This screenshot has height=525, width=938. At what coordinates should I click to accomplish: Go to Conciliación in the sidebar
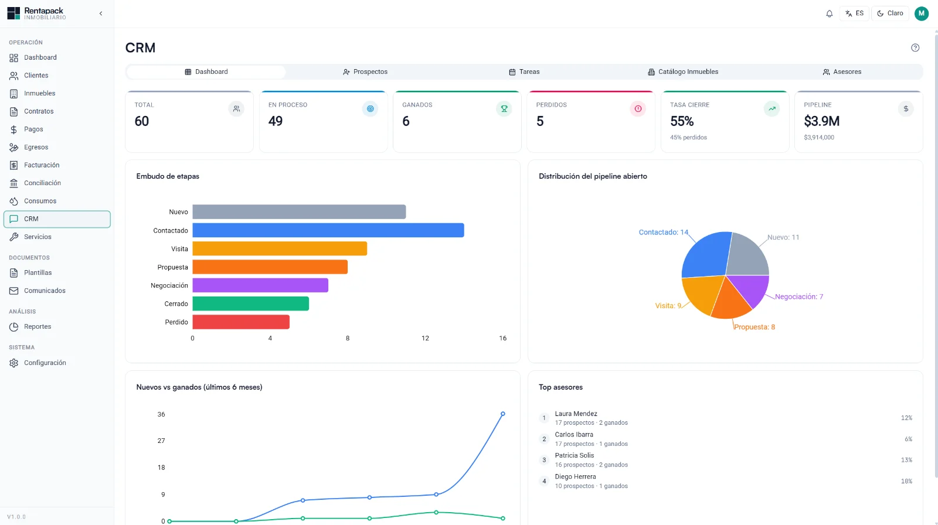tap(57, 183)
